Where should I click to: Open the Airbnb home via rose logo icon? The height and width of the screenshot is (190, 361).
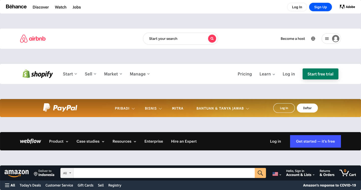pyautogui.click(x=24, y=38)
